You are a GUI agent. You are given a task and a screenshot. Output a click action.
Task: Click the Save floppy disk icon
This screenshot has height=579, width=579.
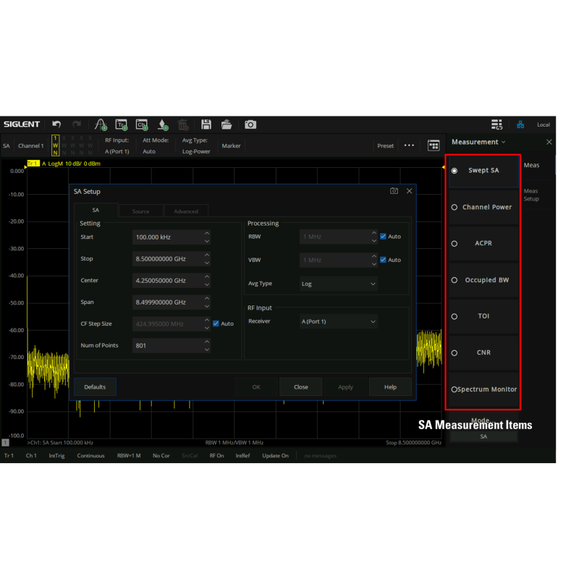[206, 124]
